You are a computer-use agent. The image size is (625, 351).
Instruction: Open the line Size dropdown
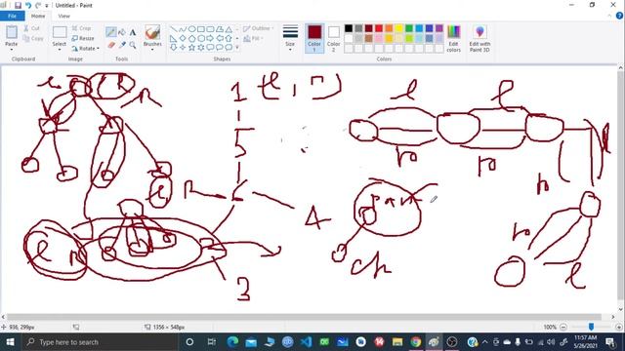[x=290, y=38]
